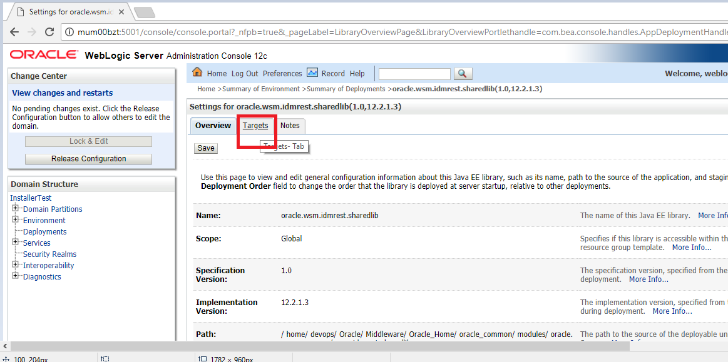
Task: Click the Lock & Edit button
Action: [x=89, y=141]
